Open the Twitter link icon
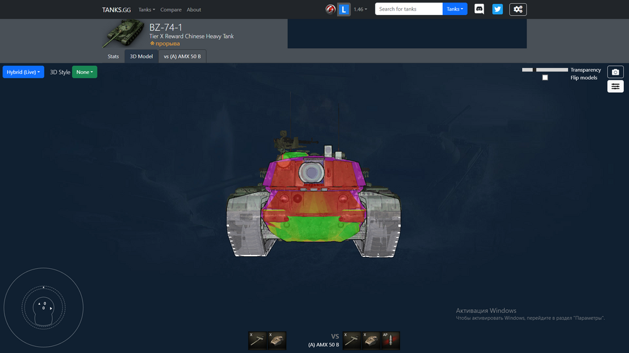 [x=498, y=9]
